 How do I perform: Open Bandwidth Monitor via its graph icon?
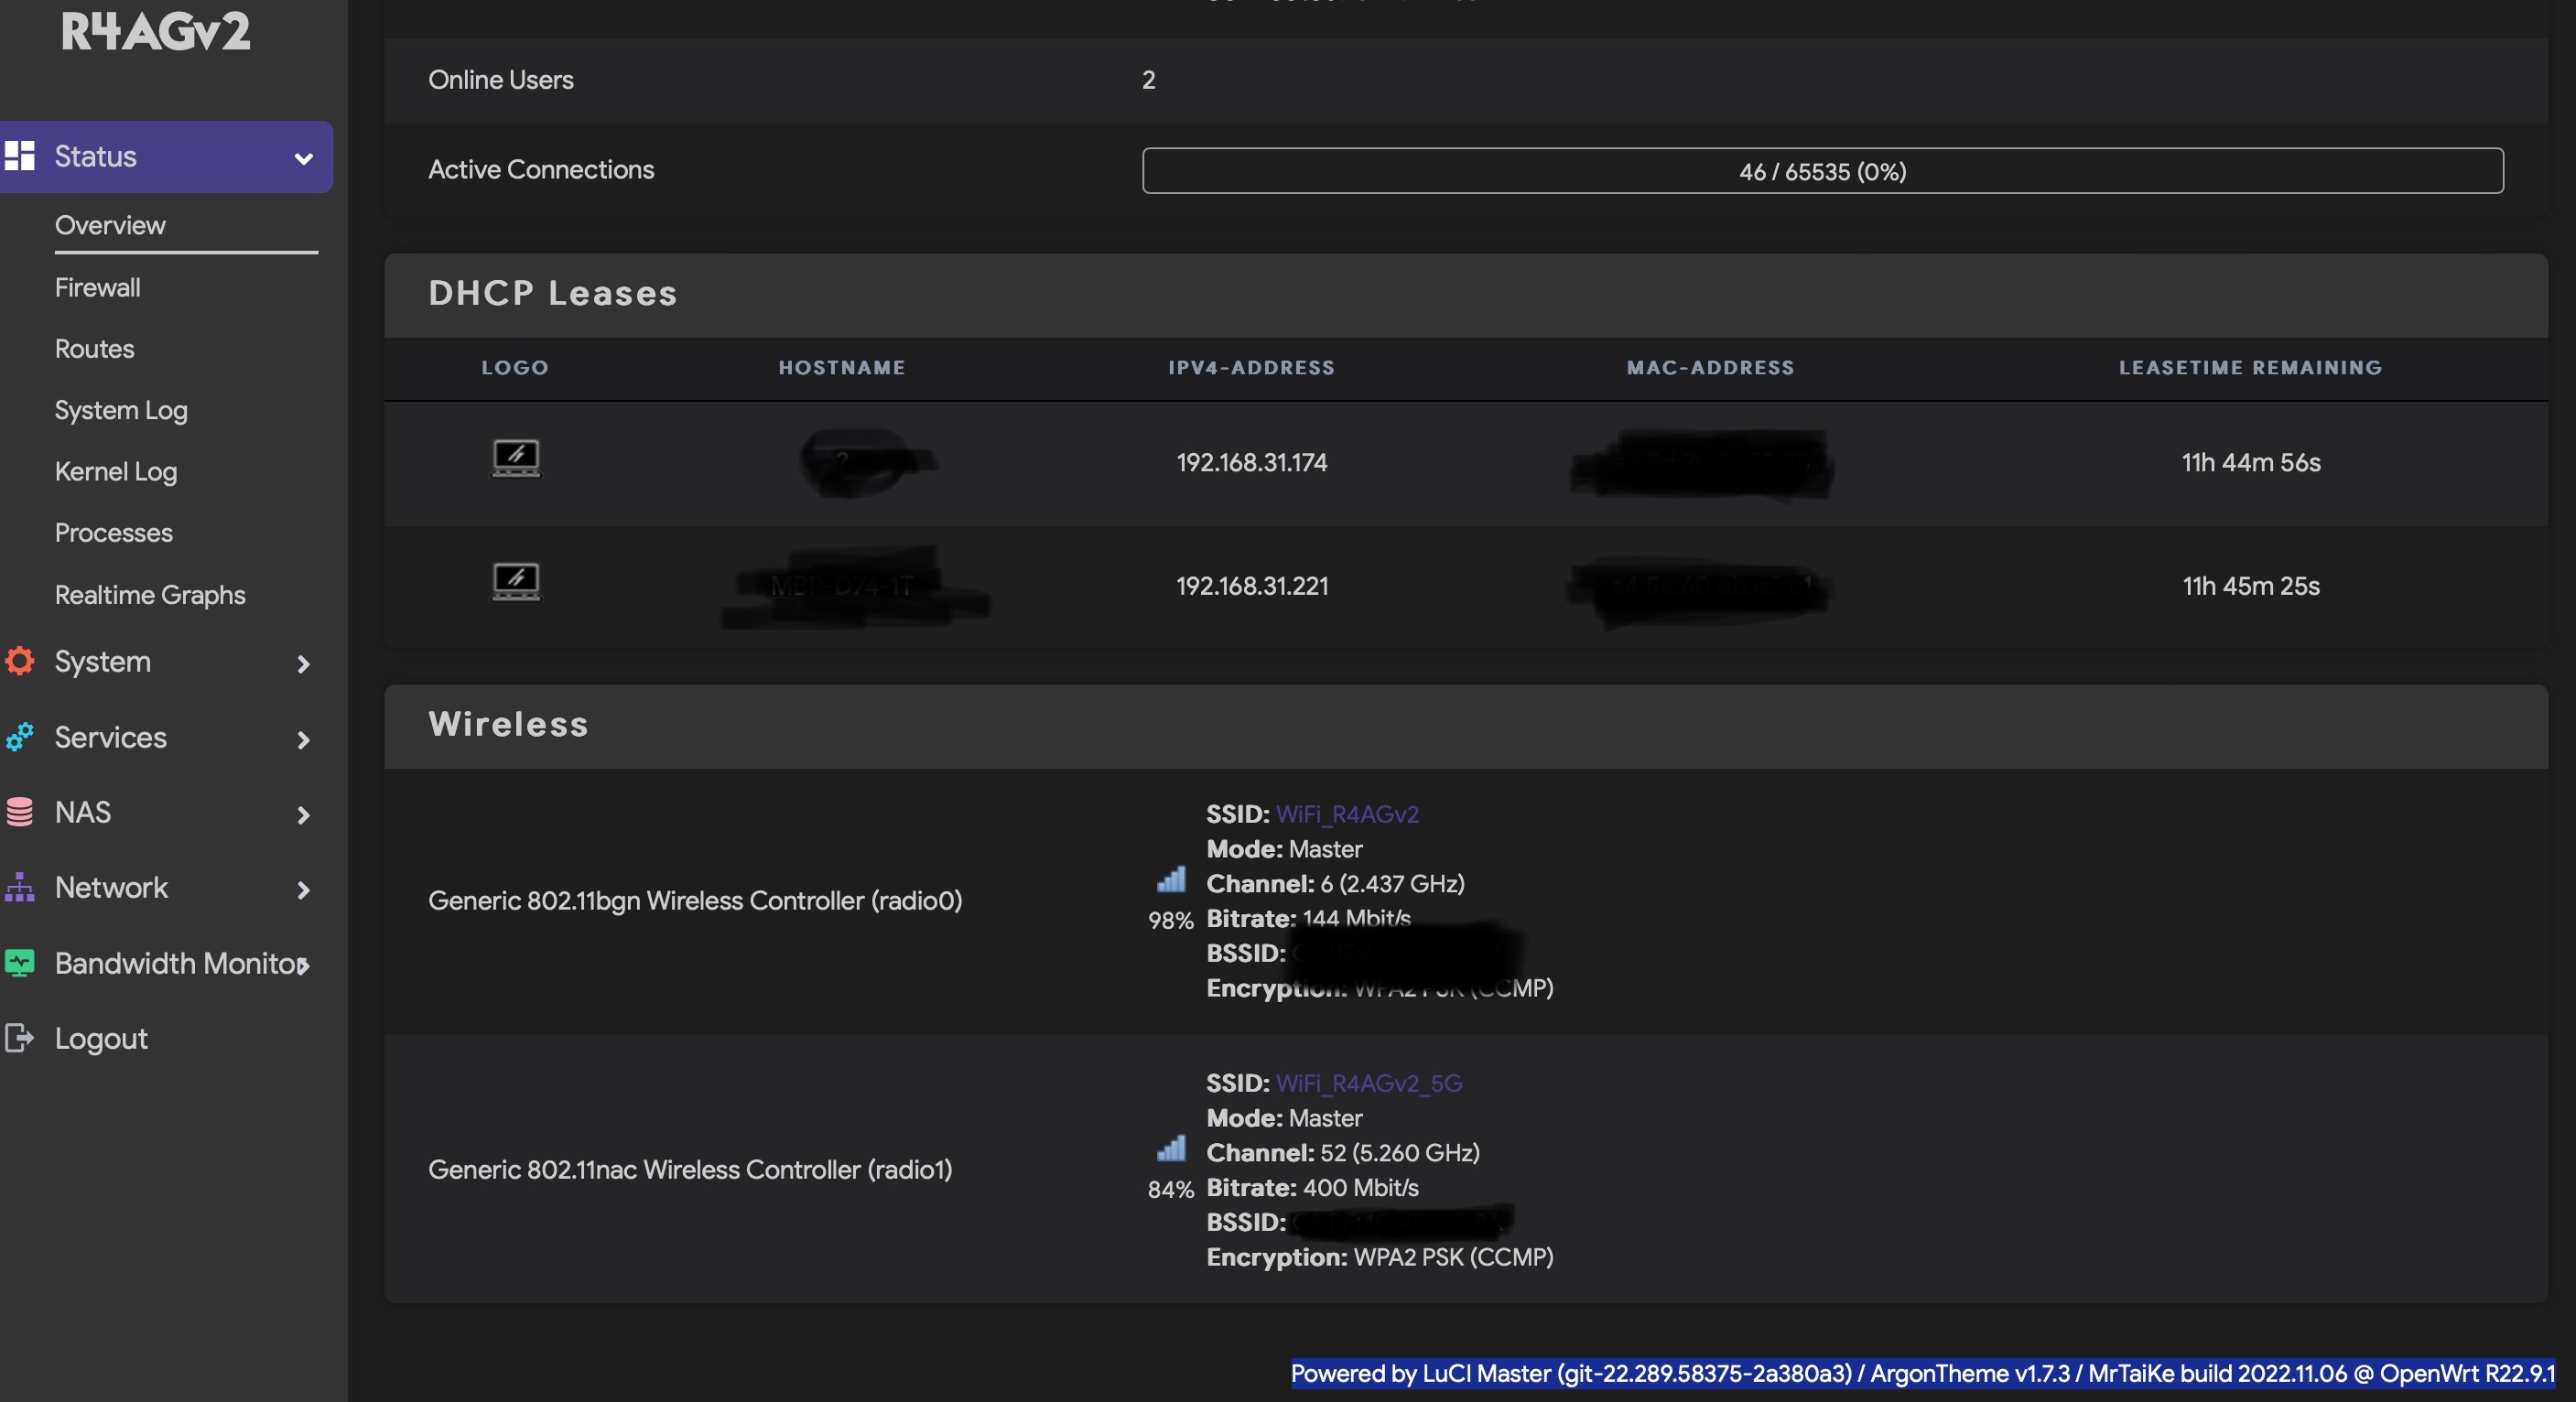point(21,963)
